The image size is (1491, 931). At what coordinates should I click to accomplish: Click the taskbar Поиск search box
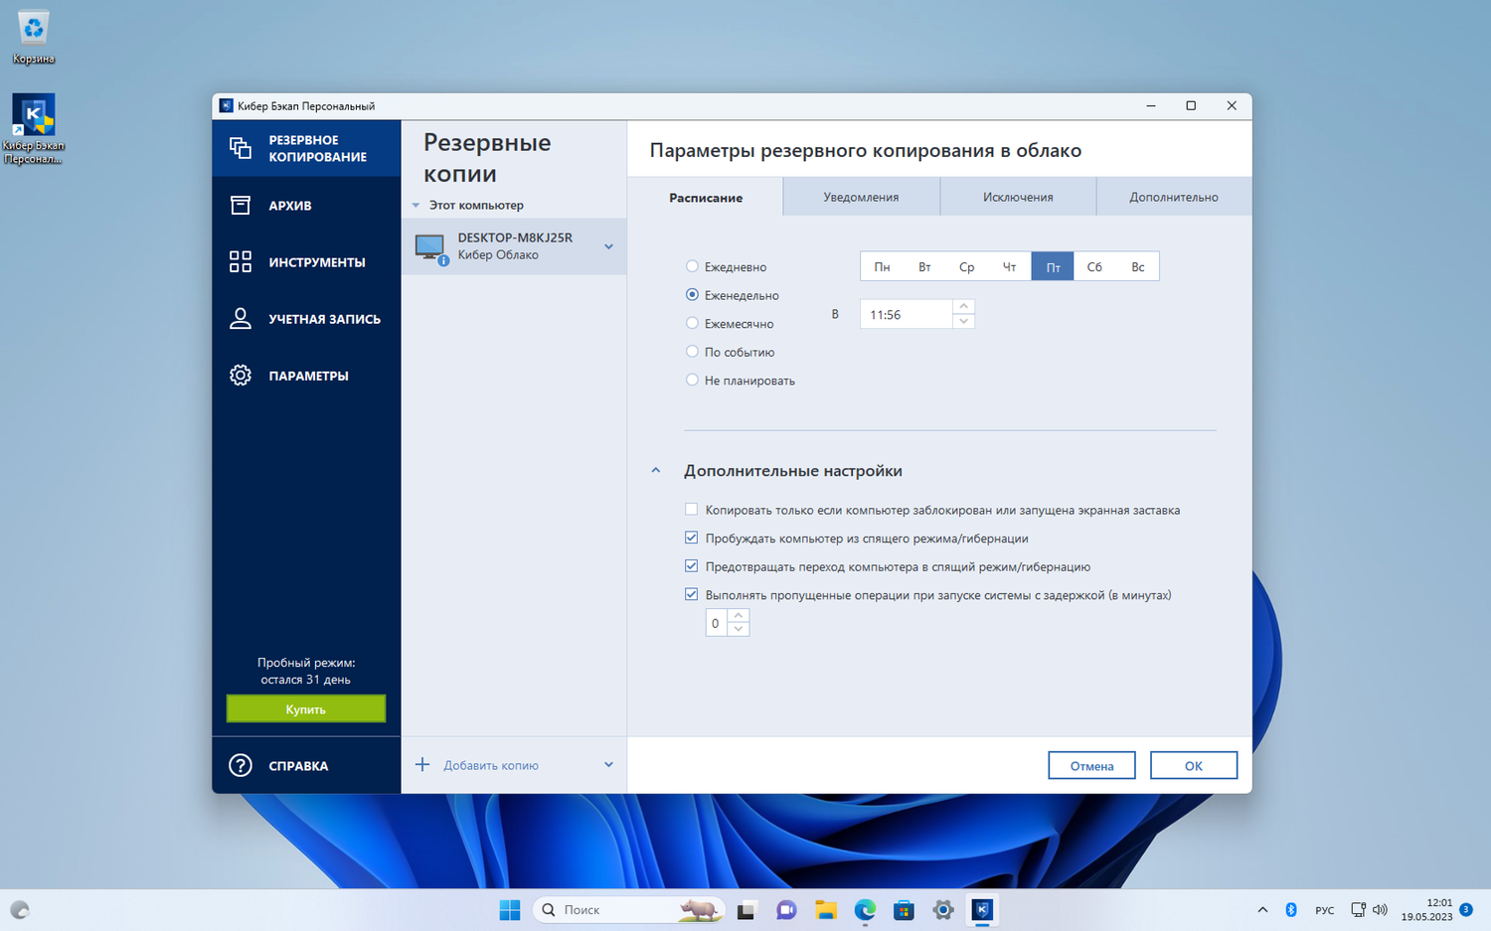tap(628, 909)
